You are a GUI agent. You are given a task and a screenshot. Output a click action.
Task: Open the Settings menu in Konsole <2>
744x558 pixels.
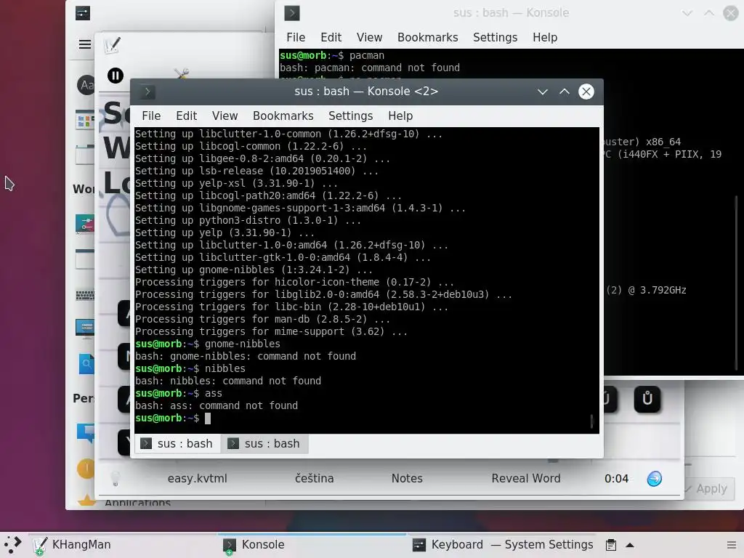[x=350, y=116]
